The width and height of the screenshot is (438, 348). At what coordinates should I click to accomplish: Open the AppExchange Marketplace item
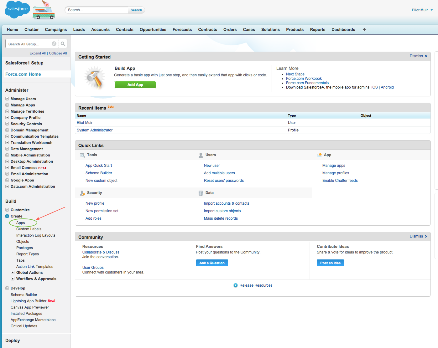(33, 320)
